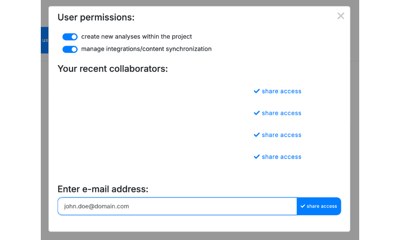Share access with third recent collaborator
Viewport: 400px width, 240px height.
(x=281, y=135)
